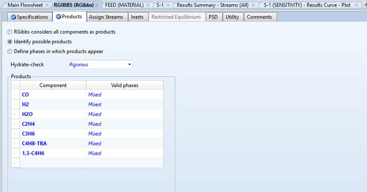Open S-1 (SENSITIVITY) Results Curve Plot tab

point(307,5)
